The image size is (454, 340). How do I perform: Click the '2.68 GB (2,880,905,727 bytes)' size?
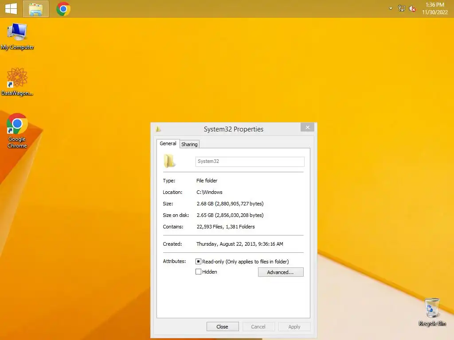[x=230, y=204]
